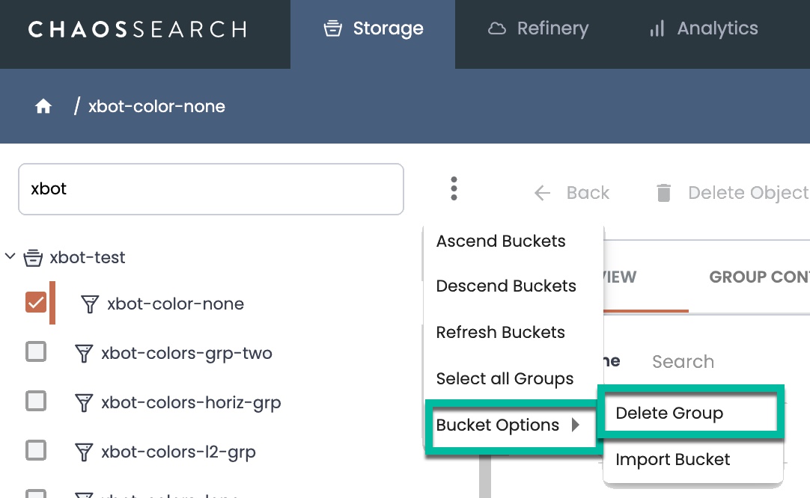Select Refresh Buckets menu entry
The width and height of the screenshot is (810, 498).
pos(500,333)
